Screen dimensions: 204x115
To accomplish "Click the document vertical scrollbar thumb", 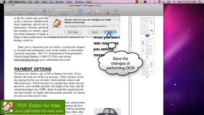I will 130,34.
